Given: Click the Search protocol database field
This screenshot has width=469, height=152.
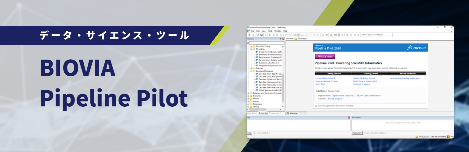Looking at the screenshot, I should [376, 35].
